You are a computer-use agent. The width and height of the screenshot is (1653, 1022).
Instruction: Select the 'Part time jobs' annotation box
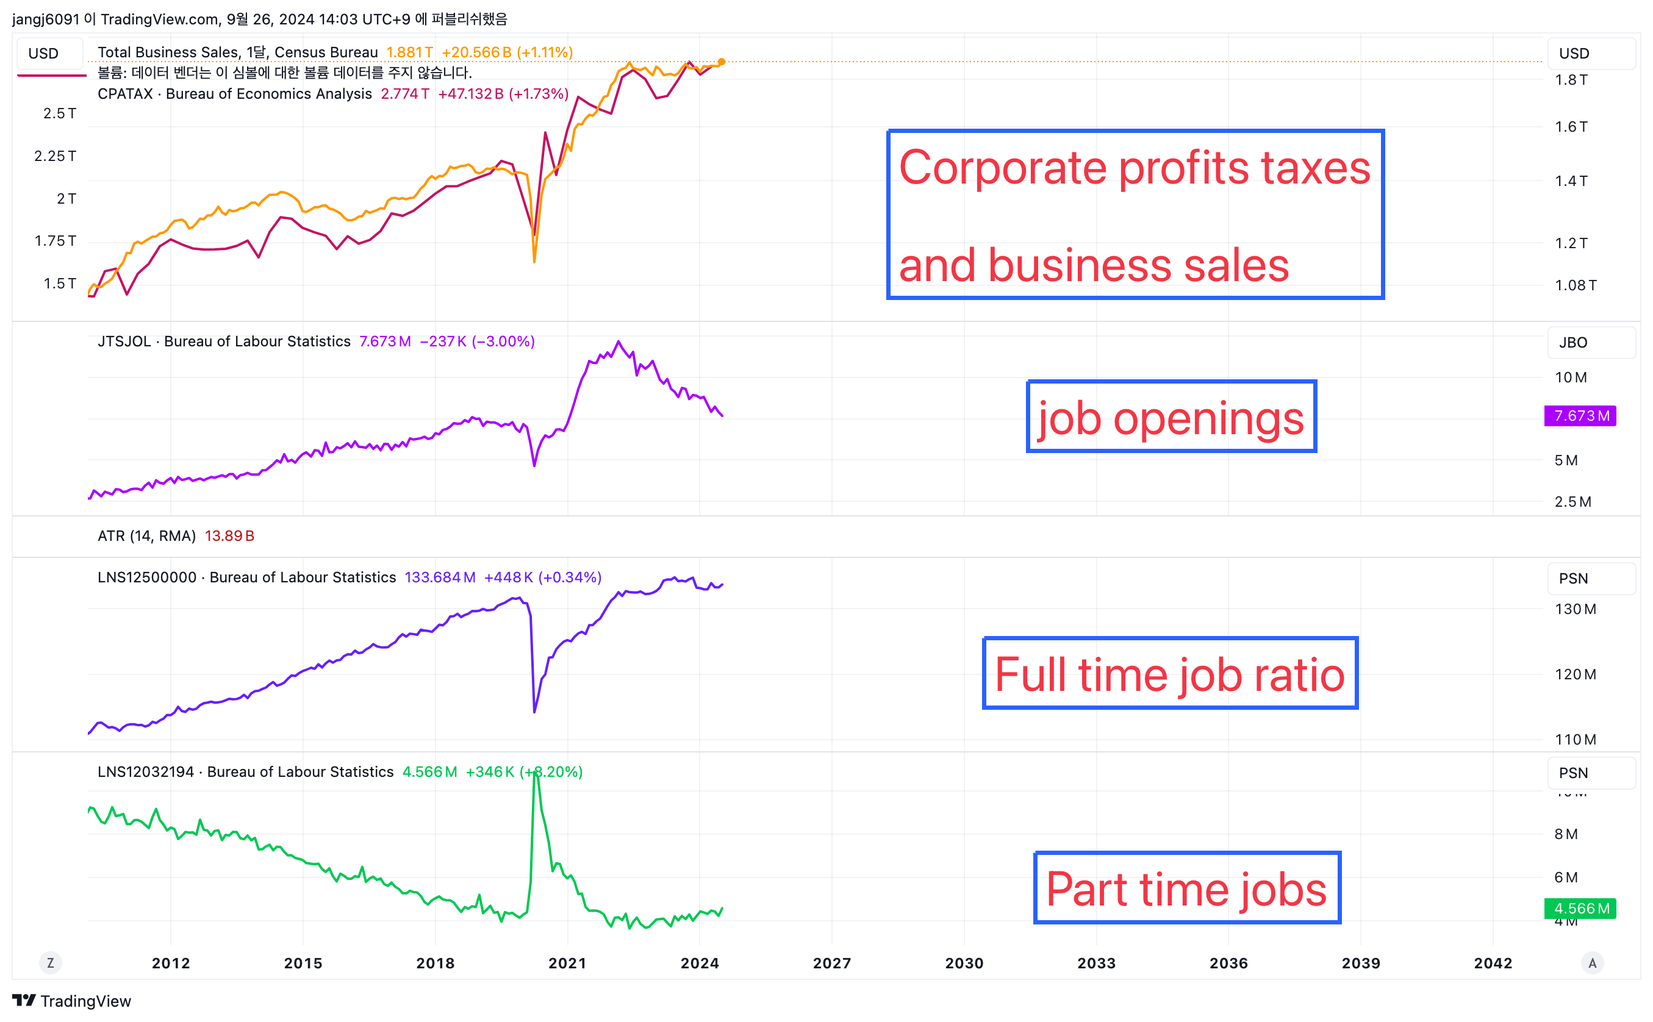point(1186,887)
